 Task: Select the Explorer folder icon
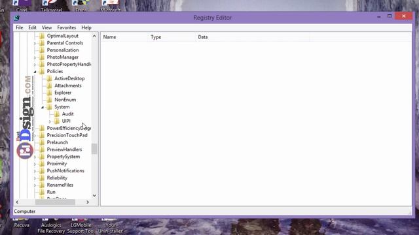click(x=49, y=93)
